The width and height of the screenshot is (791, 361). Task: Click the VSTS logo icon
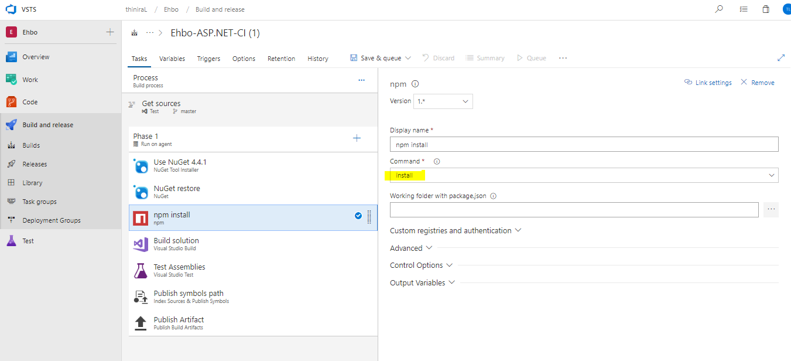[10, 9]
